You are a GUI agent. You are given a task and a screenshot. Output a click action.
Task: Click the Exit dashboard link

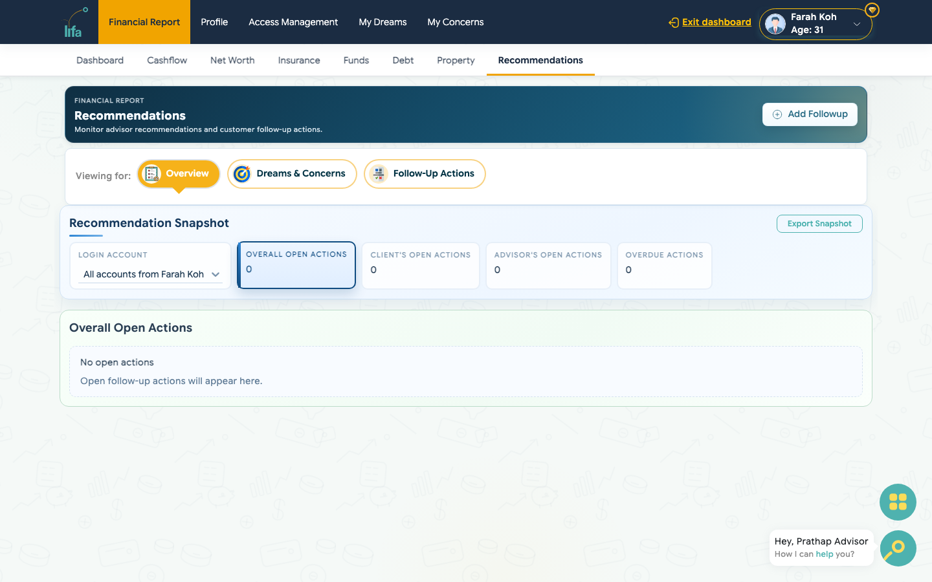[716, 22]
